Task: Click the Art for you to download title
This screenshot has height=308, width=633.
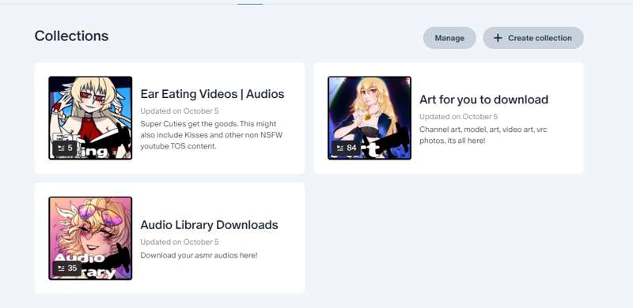Action: [x=483, y=100]
